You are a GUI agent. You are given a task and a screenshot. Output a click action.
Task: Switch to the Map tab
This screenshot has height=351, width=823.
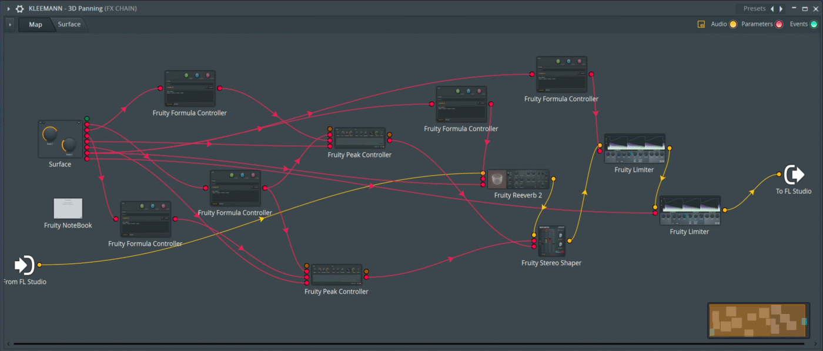[35, 25]
